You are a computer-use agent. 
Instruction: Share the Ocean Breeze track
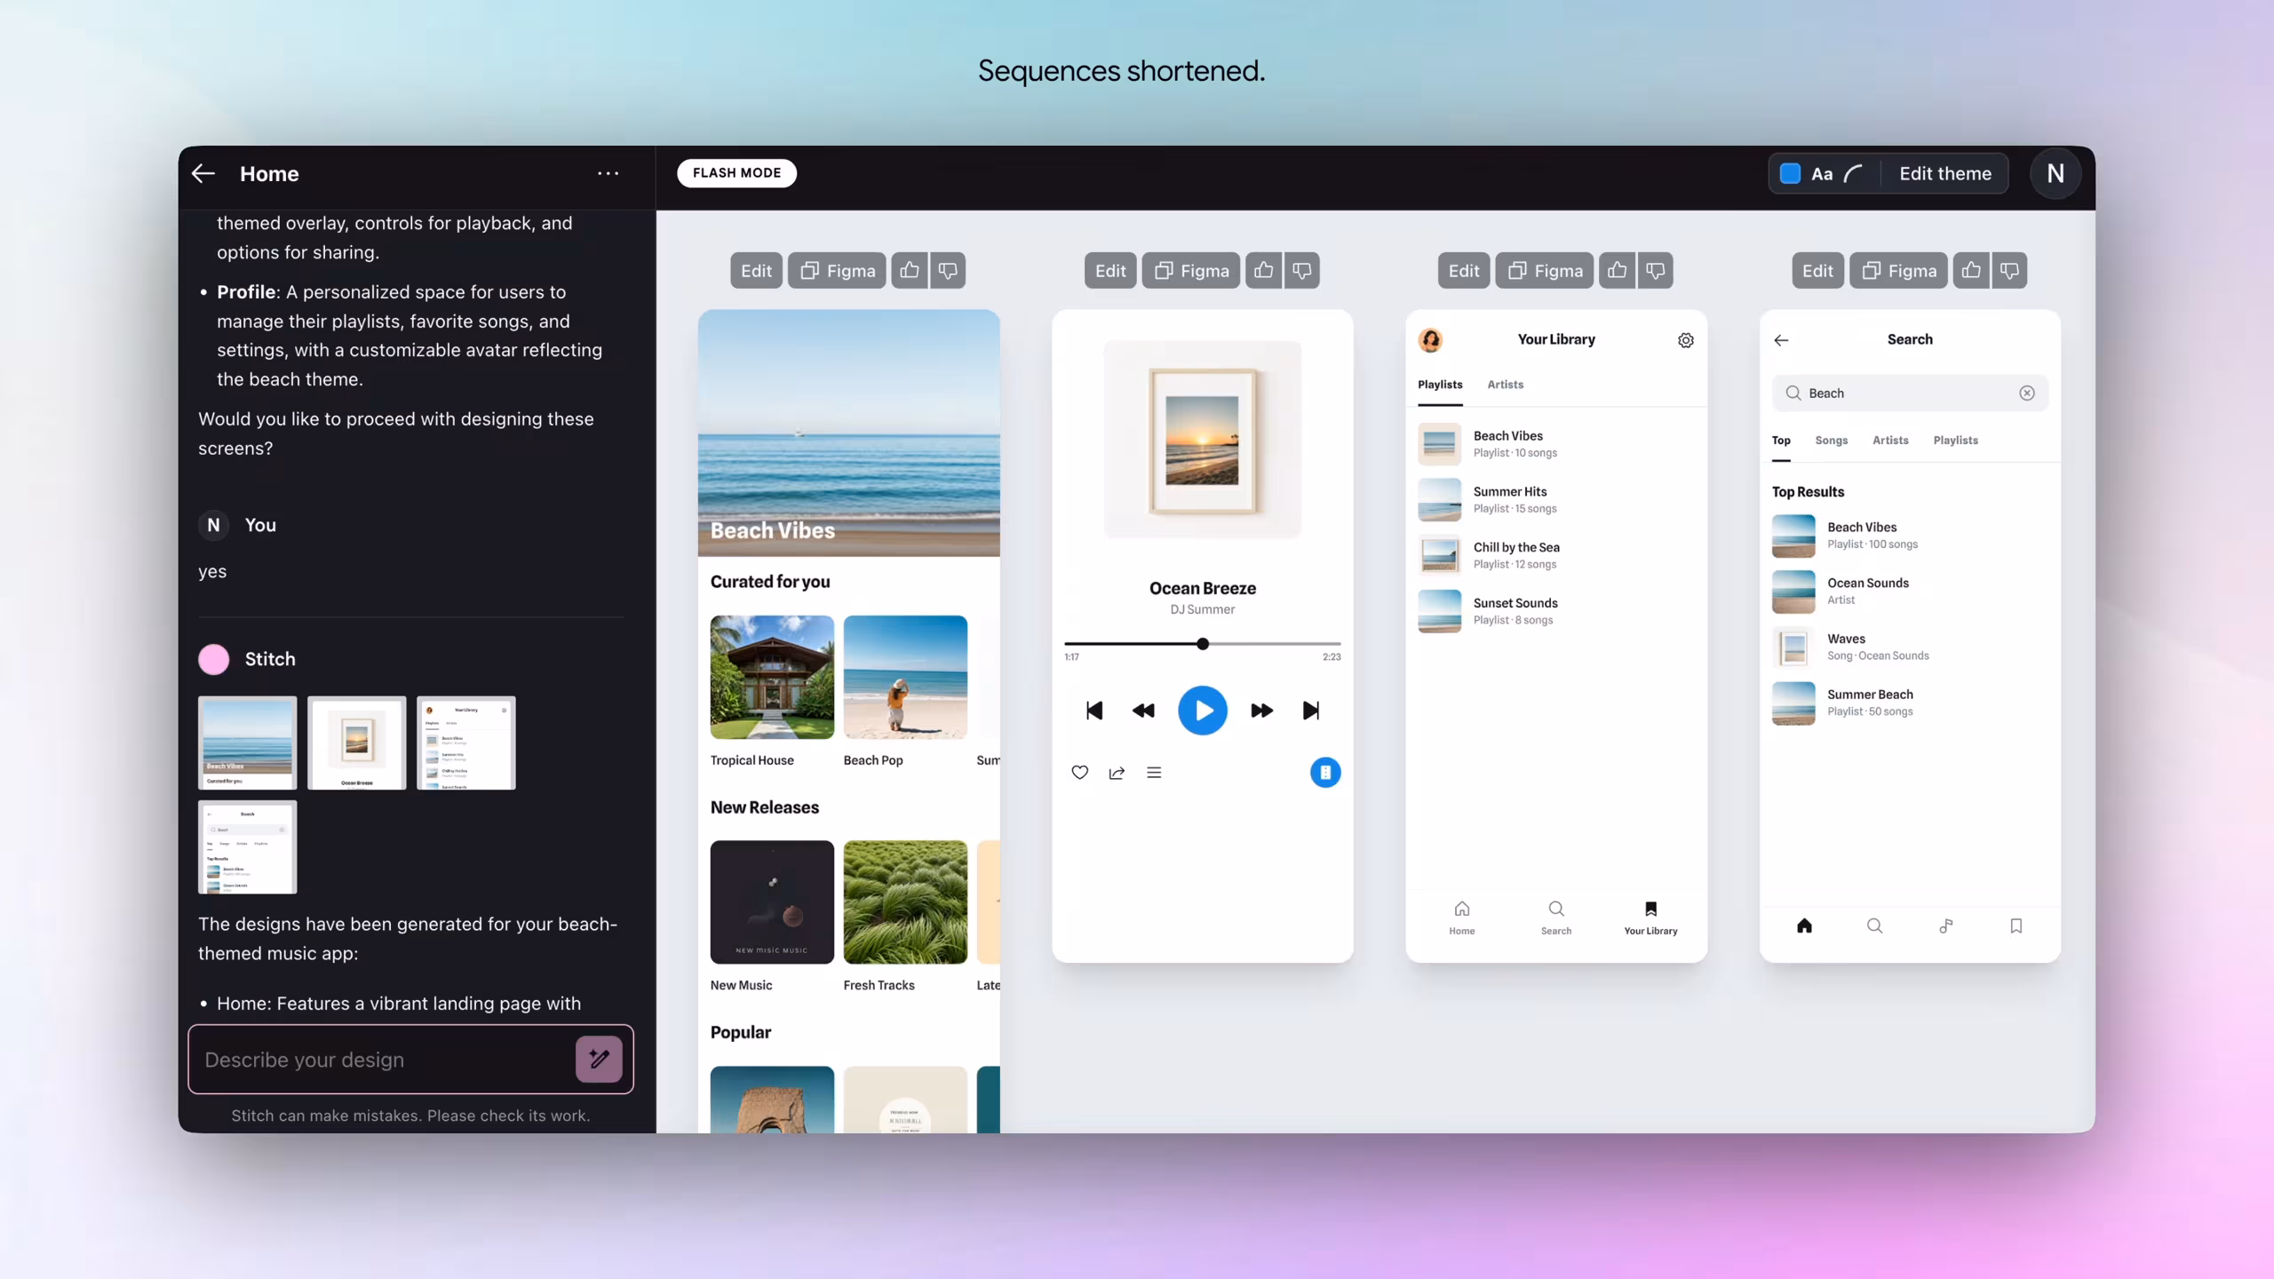(1116, 773)
